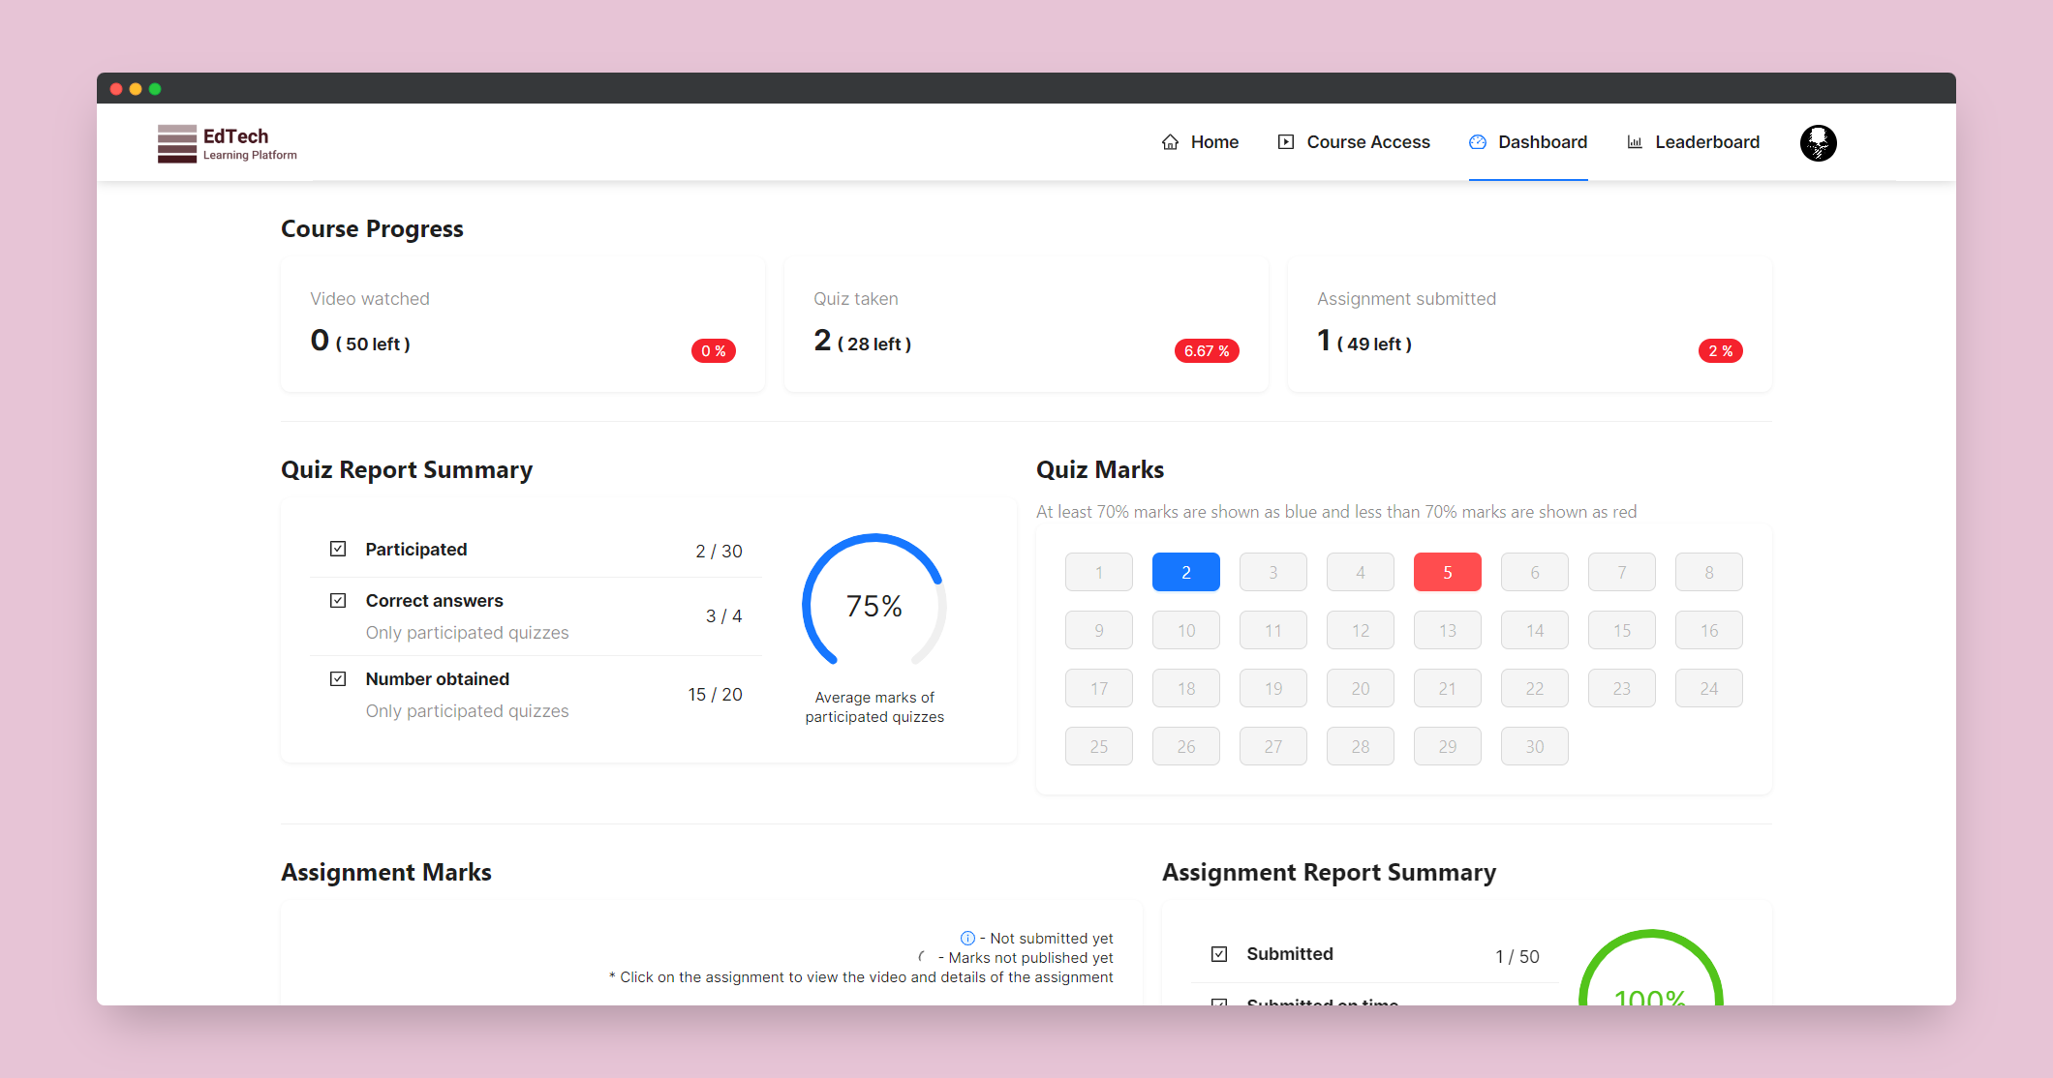This screenshot has height=1078, width=2053.
Task: Click the Home house icon
Action: (1171, 142)
